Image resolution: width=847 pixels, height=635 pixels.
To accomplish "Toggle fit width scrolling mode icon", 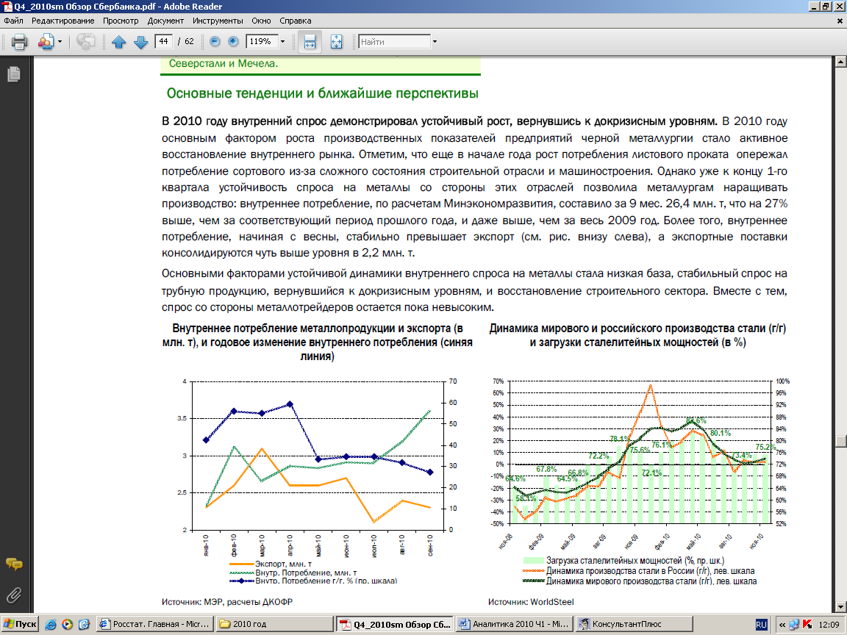I will point(310,42).
